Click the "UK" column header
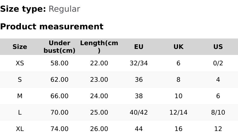Image resolution: width=238 pixels, height=137 pixels. (x=178, y=47)
